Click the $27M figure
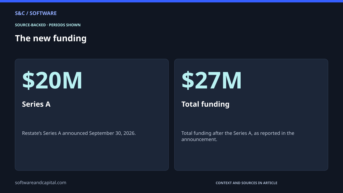 click(212, 80)
